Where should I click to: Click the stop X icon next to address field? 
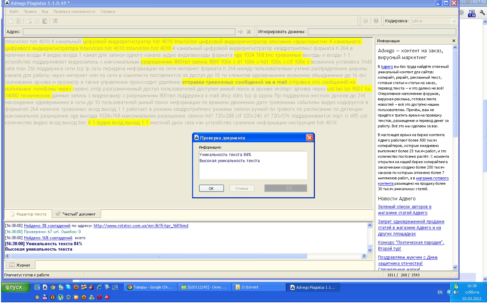click(x=249, y=32)
